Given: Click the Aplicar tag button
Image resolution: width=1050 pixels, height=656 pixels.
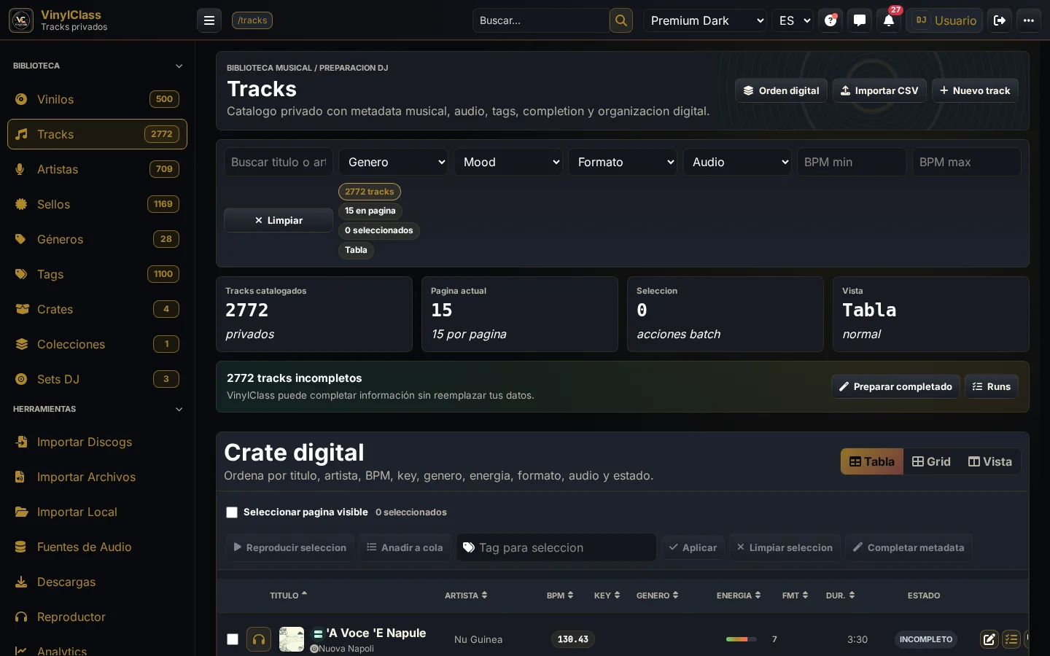Looking at the screenshot, I should pos(693,547).
